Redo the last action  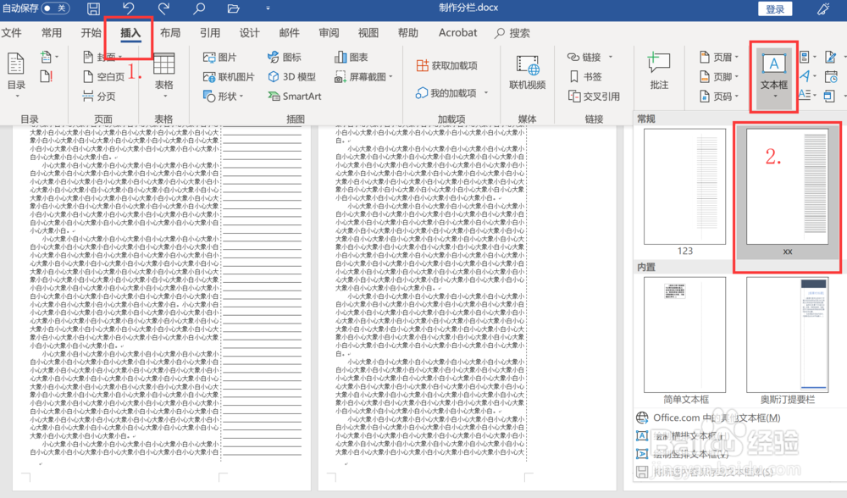click(x=163, y=8)
